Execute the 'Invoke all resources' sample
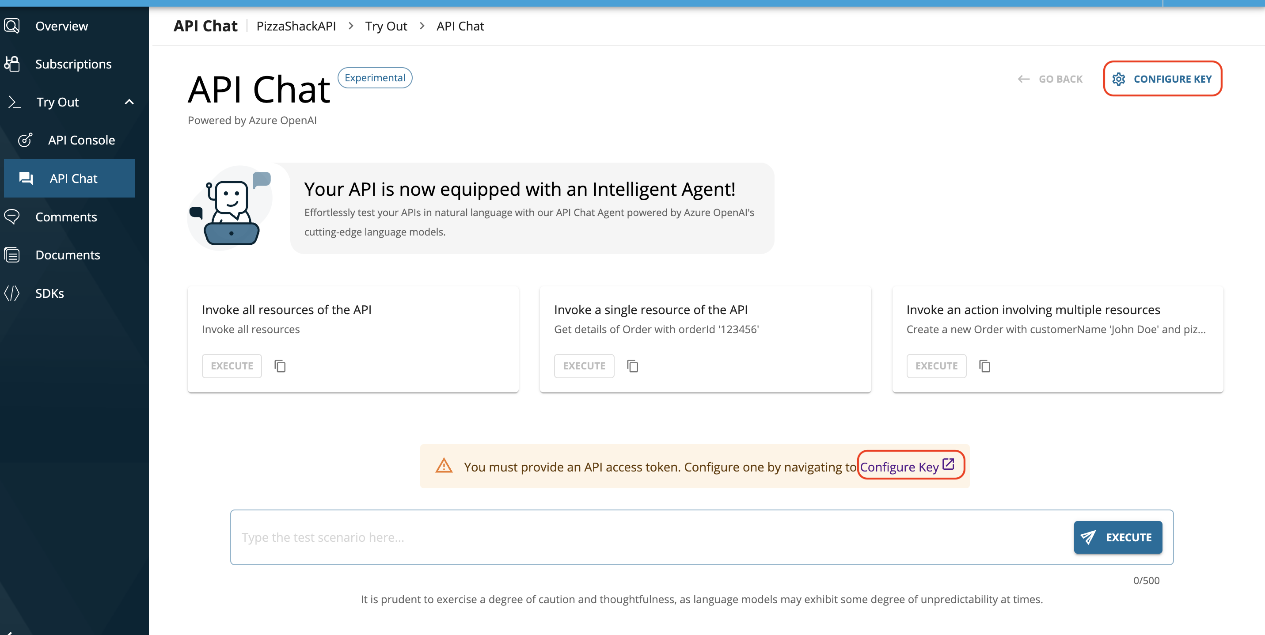Screen dimensions: 1265x635 [x=232, y=366]
